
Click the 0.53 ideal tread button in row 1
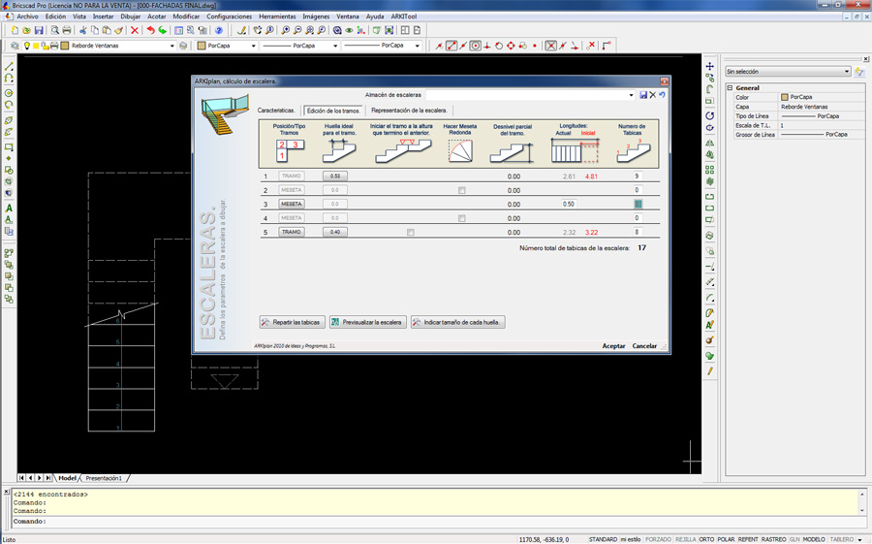pyautogui.click(x=335, y=176)
